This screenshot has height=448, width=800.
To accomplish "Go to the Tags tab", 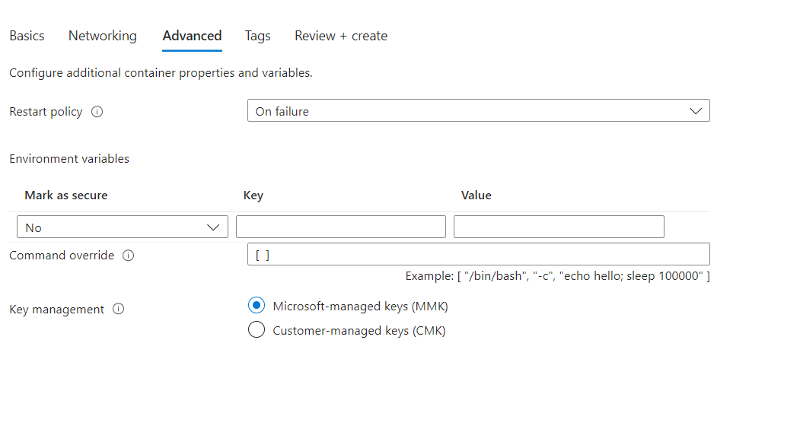I will [257, 36].
